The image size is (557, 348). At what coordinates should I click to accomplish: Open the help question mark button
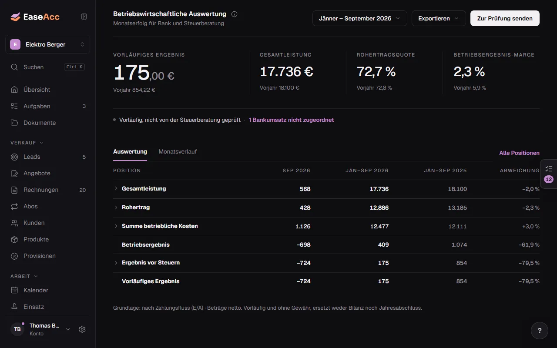coord(540,330)
